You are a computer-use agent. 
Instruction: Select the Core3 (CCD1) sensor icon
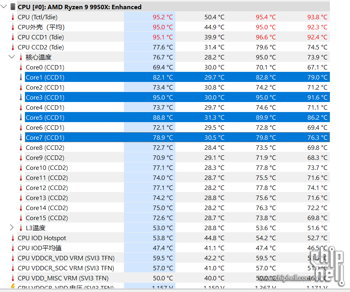click(x=21, y=98)
